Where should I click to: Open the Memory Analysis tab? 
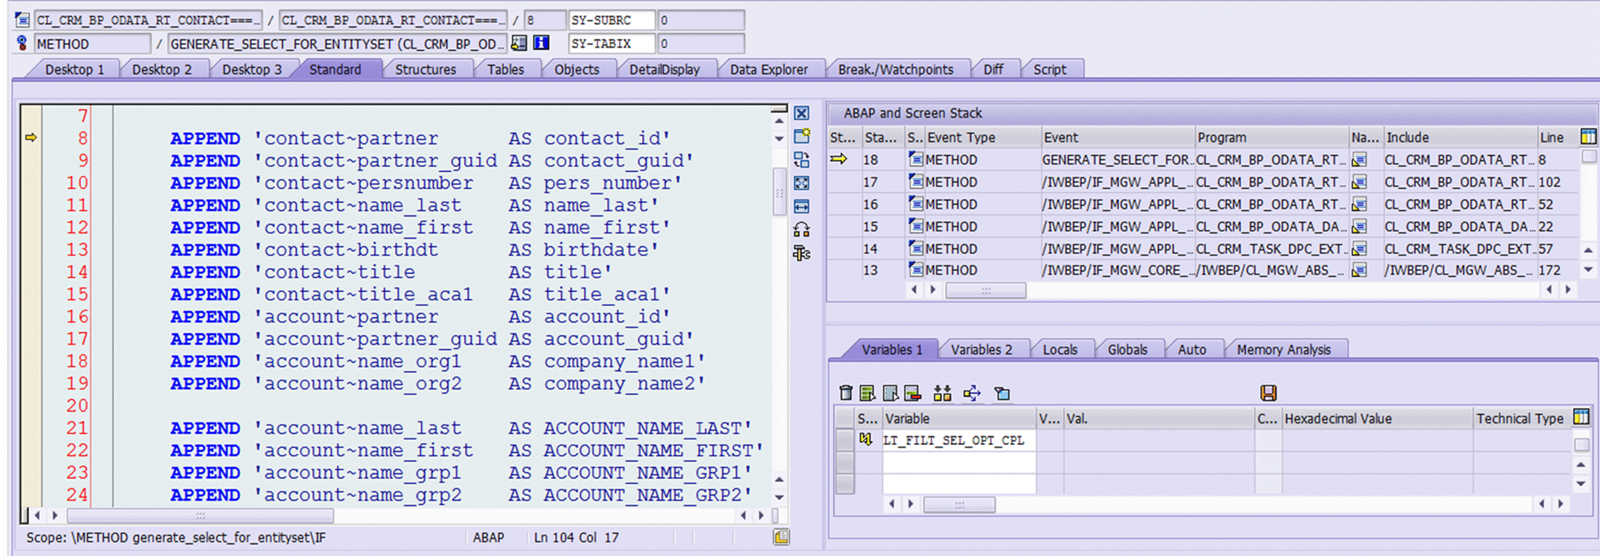click(x=1283, y=350)
